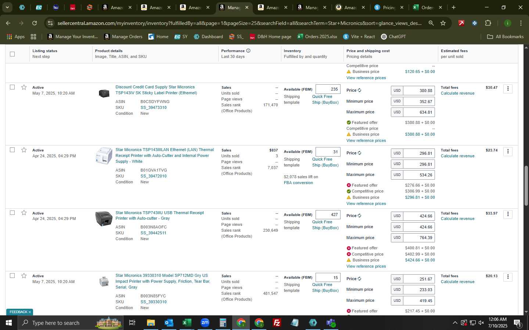Refresh price icon for TSP743IIU listing
The height and width of the screenshot is (330, 529).
click(360, 216)
